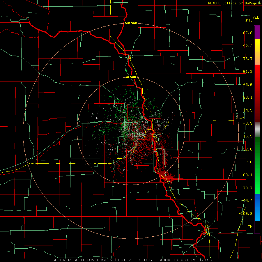Click the 92.3 velocity scale value
The height and width of the screenshot is (262, 262).
(x=248, y=46)
